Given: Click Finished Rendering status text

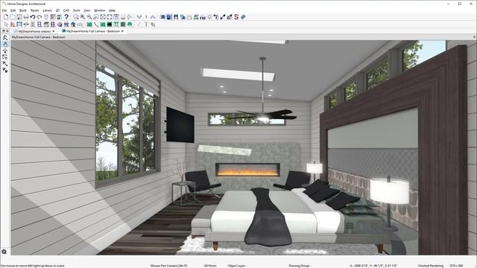Looking at the screenshot, I should pyautogui.click(x=431, y=266).
